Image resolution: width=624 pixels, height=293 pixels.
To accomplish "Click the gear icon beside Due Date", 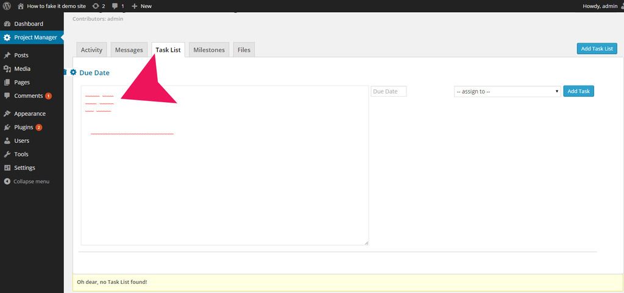I will (x=73, y=72).
